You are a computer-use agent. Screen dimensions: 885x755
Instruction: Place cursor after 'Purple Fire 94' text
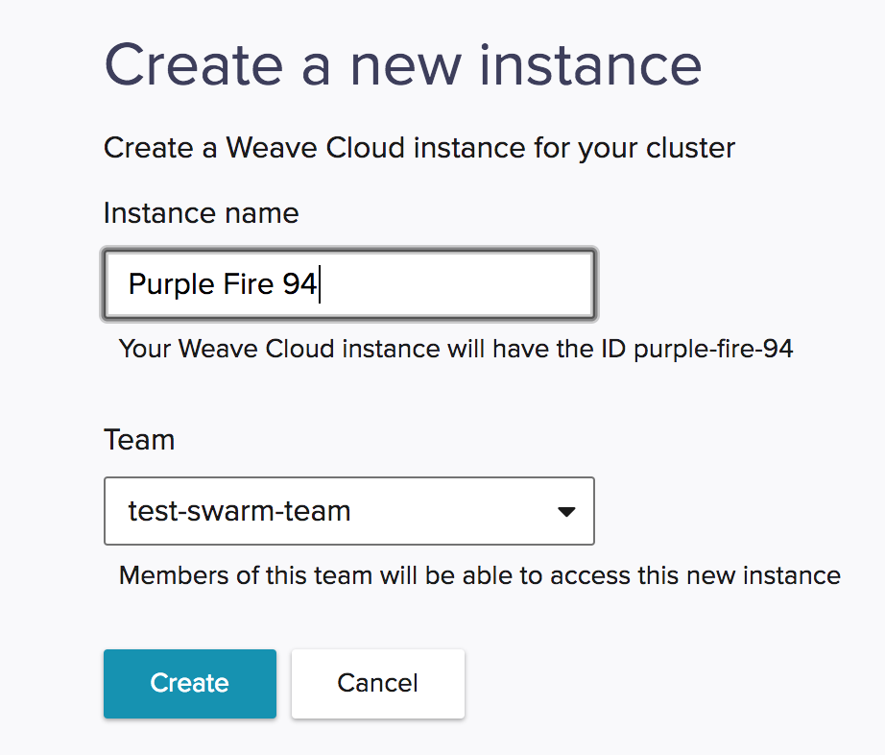320,284
